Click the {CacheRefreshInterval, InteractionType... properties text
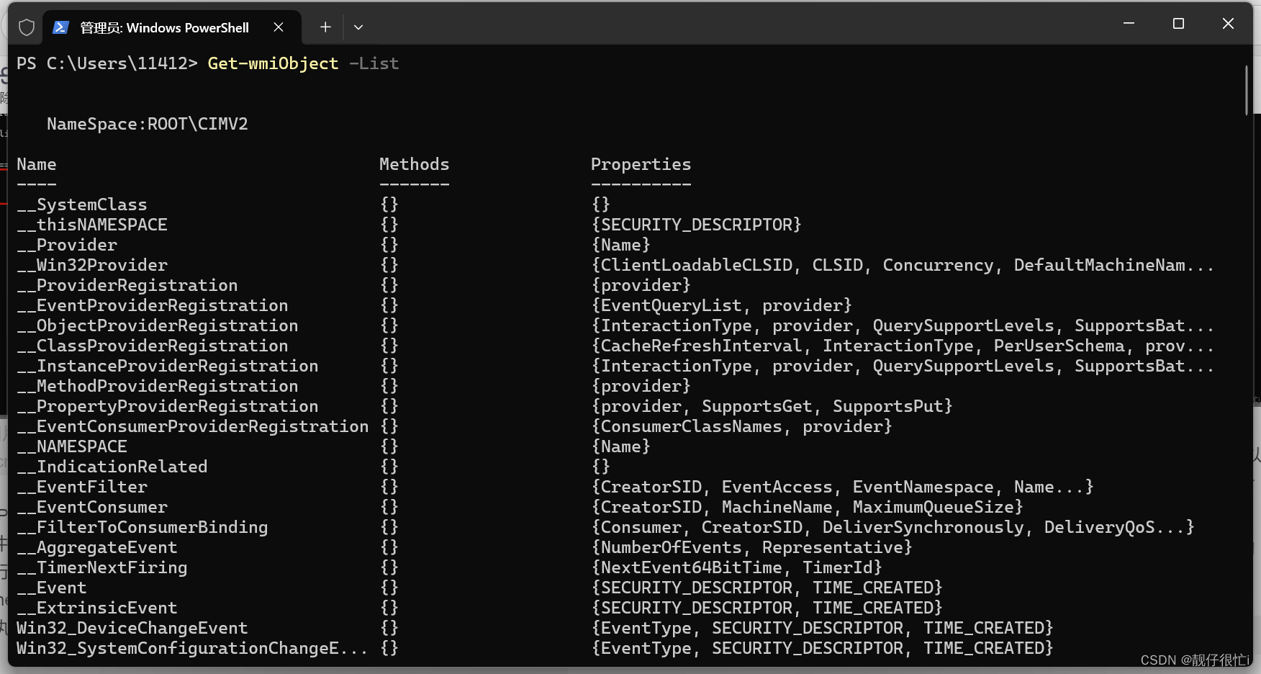Viewport: 1261px width, 674px height. point(903,346)
